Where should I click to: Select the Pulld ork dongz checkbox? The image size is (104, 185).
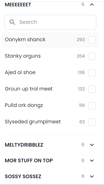click(x=92, y=105)
